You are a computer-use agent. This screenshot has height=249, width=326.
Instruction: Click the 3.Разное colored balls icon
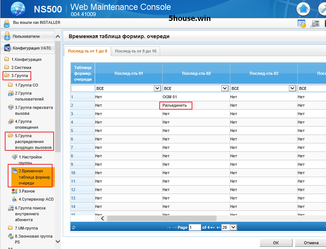14,191
